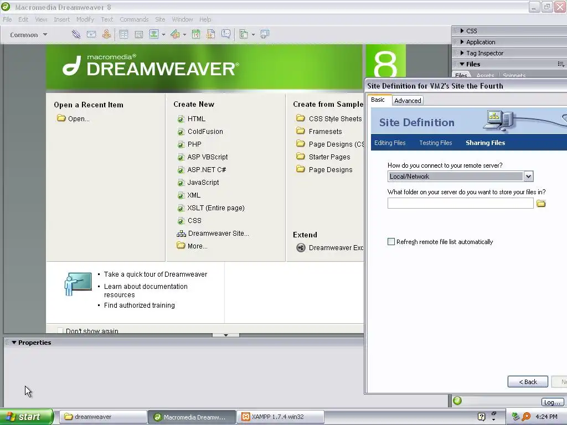Click the Named Anchor insert icon
Screen dimensions: 567x425
click(x=106, y=34)
